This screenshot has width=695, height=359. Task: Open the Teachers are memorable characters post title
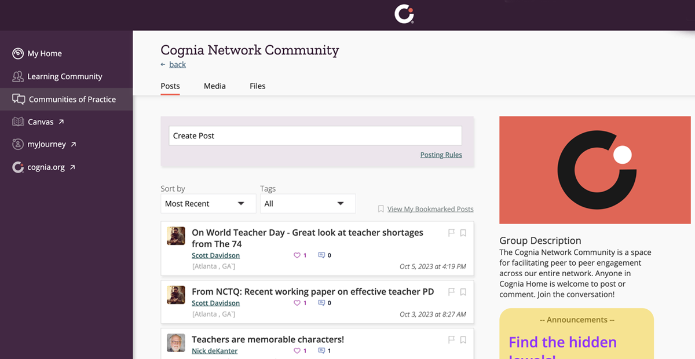tap(268, 339)
